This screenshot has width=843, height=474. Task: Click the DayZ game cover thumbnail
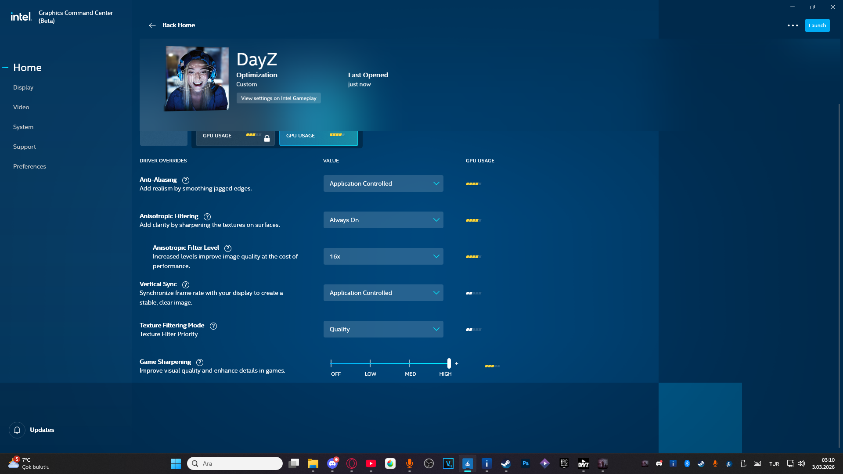click(197, 79)
